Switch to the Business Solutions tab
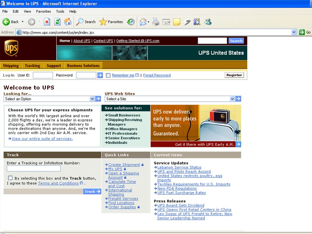Screen dimensions: 312x234 coord(83,65)
